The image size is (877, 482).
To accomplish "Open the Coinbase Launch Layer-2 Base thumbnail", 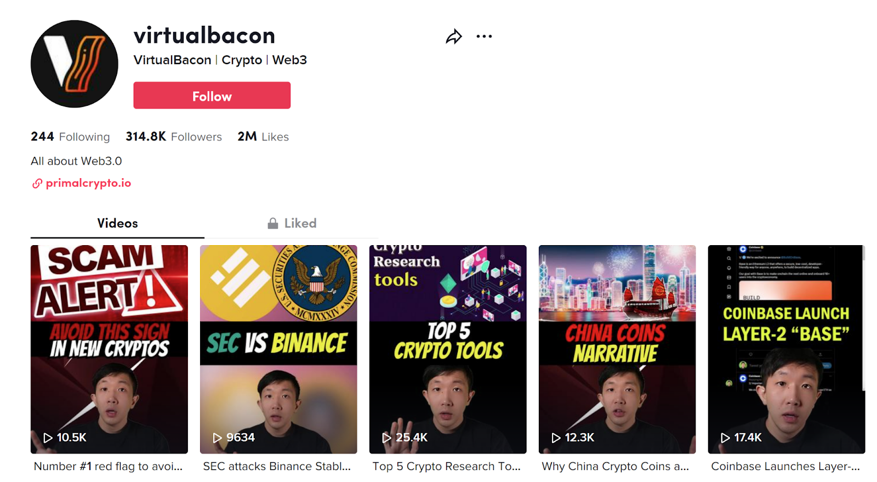I will click(x=787, y=349).
